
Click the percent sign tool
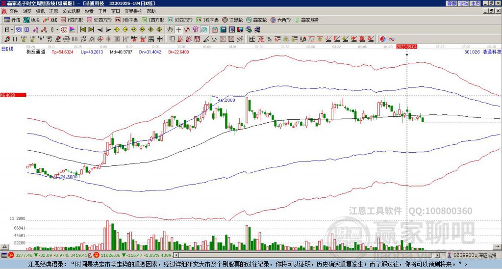(x=269, y=39)
